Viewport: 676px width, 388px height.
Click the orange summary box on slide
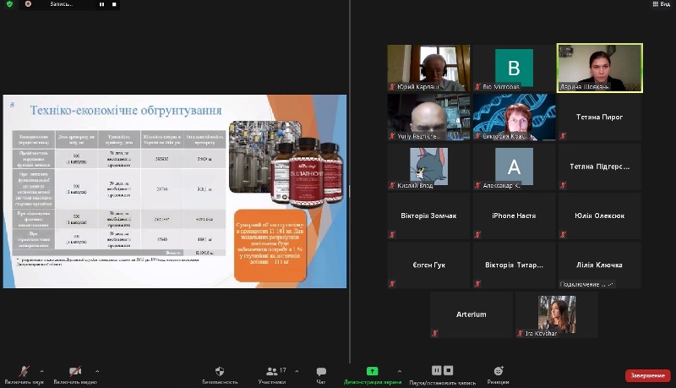[x=270, y=245]
